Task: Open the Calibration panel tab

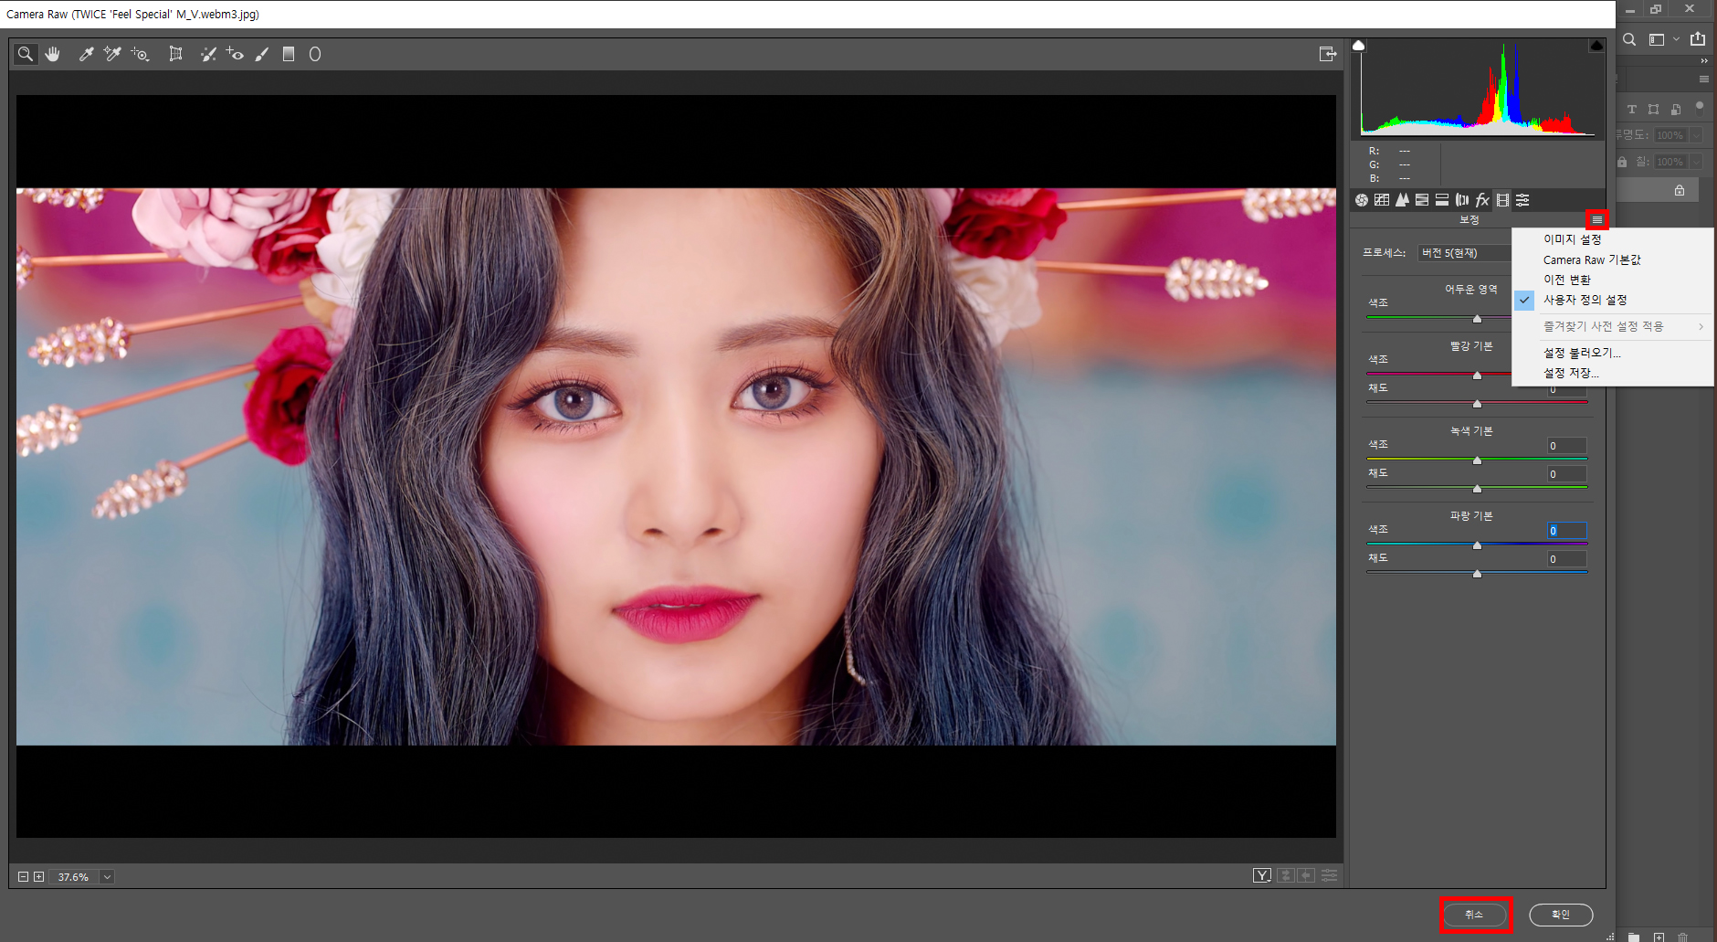Action: tap(1502, 200)
